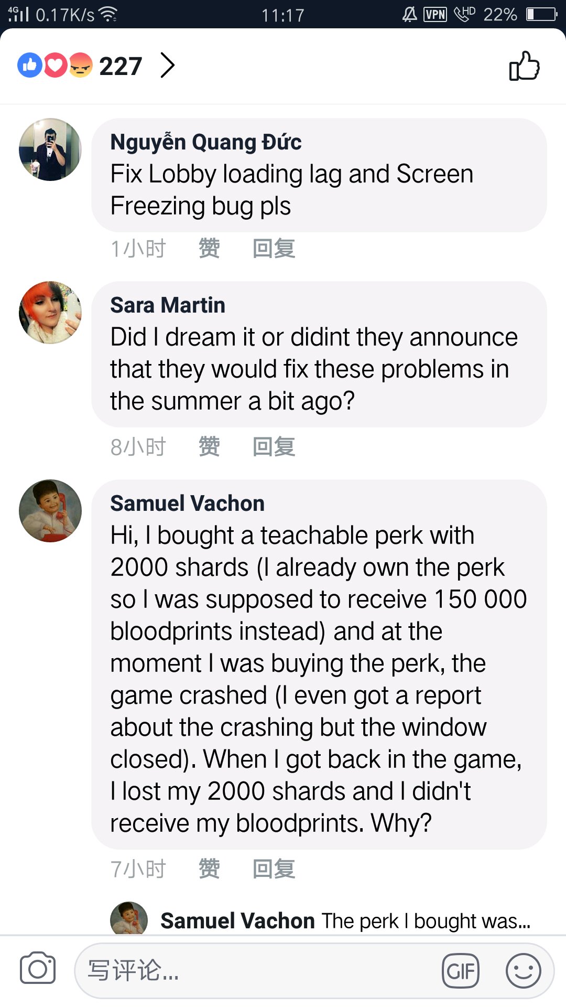Open the GIF picker in the comment bar
Image resolution: width=566 pixels, height=1007 pixels.
point(461,971)
